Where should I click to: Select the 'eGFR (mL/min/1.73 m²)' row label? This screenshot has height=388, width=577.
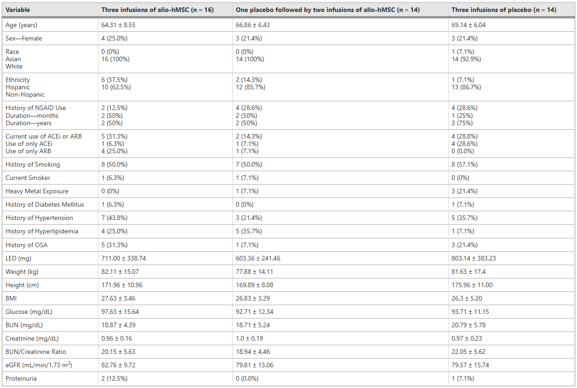[x=39, y=365]
